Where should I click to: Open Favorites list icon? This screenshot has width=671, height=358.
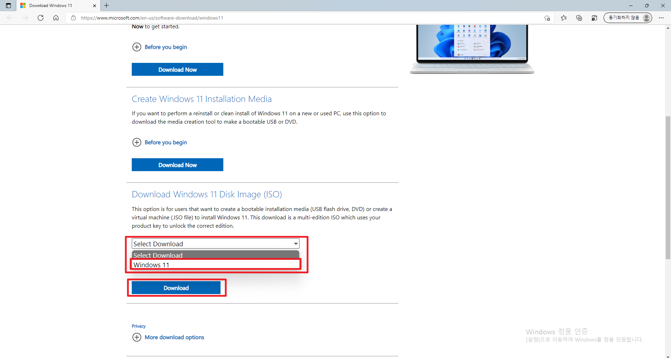pyautogui.click(x=564, y=18)
